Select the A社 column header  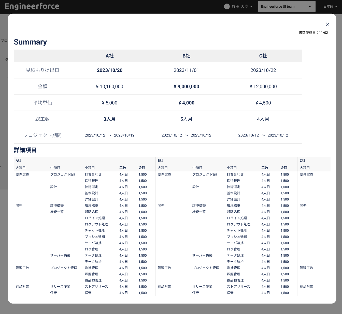[x=109, y=56]
